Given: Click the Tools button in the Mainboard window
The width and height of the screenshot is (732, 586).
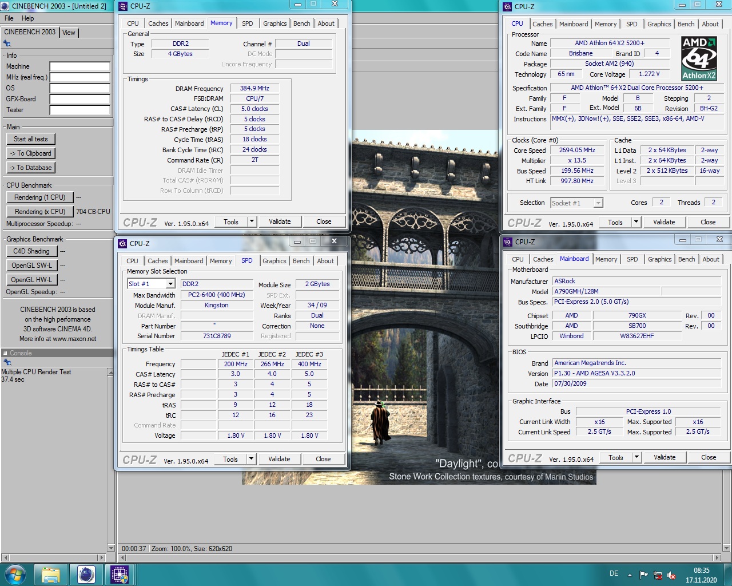Looking at the screenshot, I should point(616,457).
